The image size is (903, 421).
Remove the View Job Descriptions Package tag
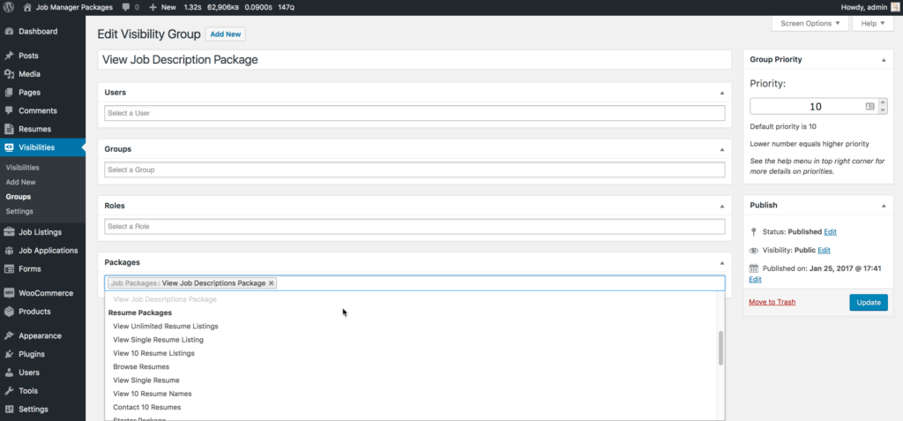click(x=272, y=283)
